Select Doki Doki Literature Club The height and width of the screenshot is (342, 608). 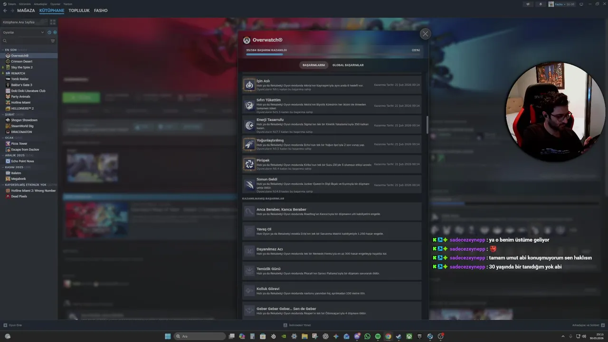[x=29, y=91]
